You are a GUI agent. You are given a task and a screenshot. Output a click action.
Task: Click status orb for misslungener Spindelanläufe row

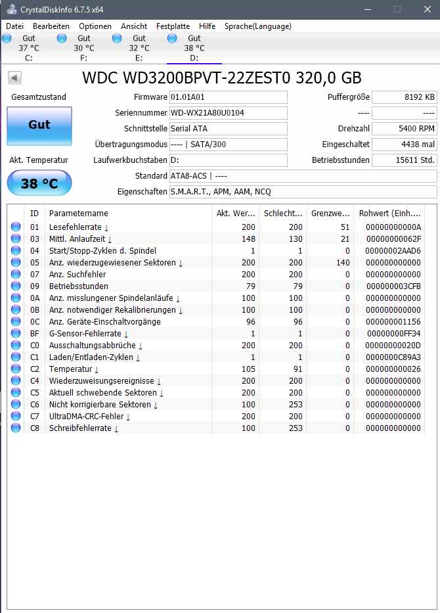pos(16,298)
